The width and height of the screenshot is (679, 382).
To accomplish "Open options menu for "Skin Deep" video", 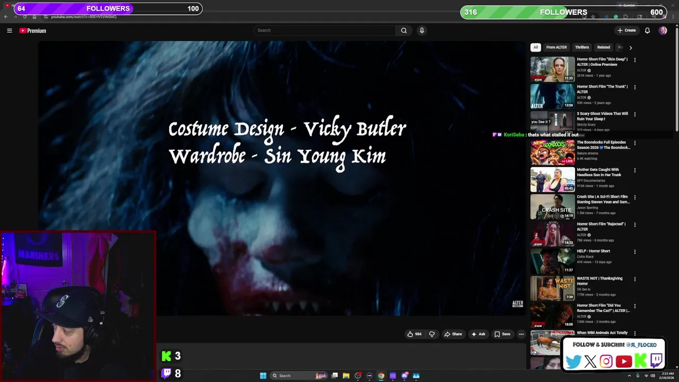I will point(634,60).
